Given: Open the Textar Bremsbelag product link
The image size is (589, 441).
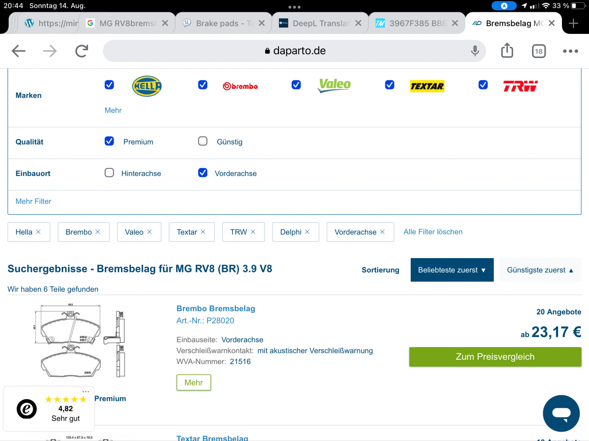Looking at the screenshot, I should [x=212, y=438].
